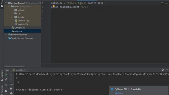Select main.py in project tree
The image size is (169, 95).
(x=18, y=31)
